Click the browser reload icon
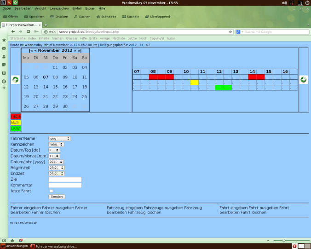Image resolution: width=311 pixels, height=249 pixels. pos(29,32)
